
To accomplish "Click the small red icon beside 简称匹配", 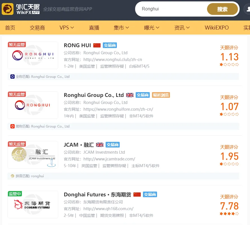I will 12,126.
